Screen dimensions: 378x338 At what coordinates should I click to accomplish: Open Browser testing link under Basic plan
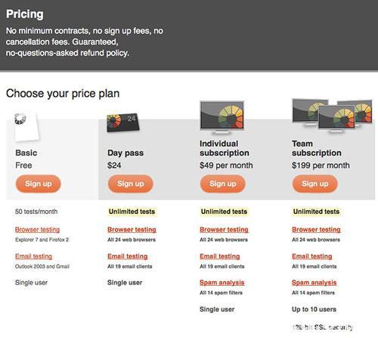(x=37, y=230)
